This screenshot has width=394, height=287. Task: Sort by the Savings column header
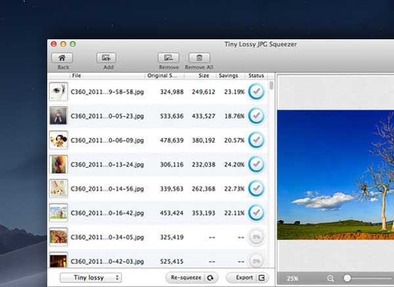[228, 75]
